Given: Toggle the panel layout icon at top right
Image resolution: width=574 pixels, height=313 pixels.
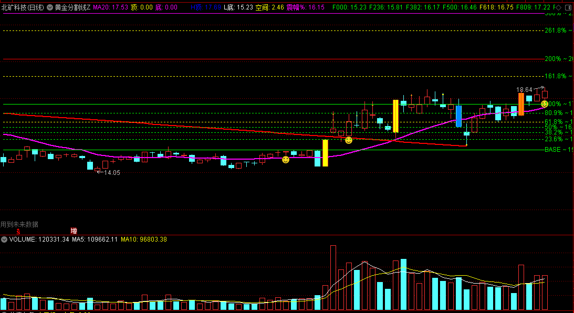Looking at the screenshot, I should tap(569, 7).
